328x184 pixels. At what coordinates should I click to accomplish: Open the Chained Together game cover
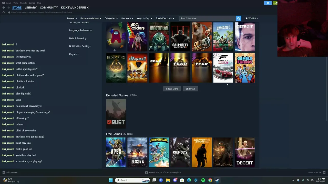[x=202, y=37]
